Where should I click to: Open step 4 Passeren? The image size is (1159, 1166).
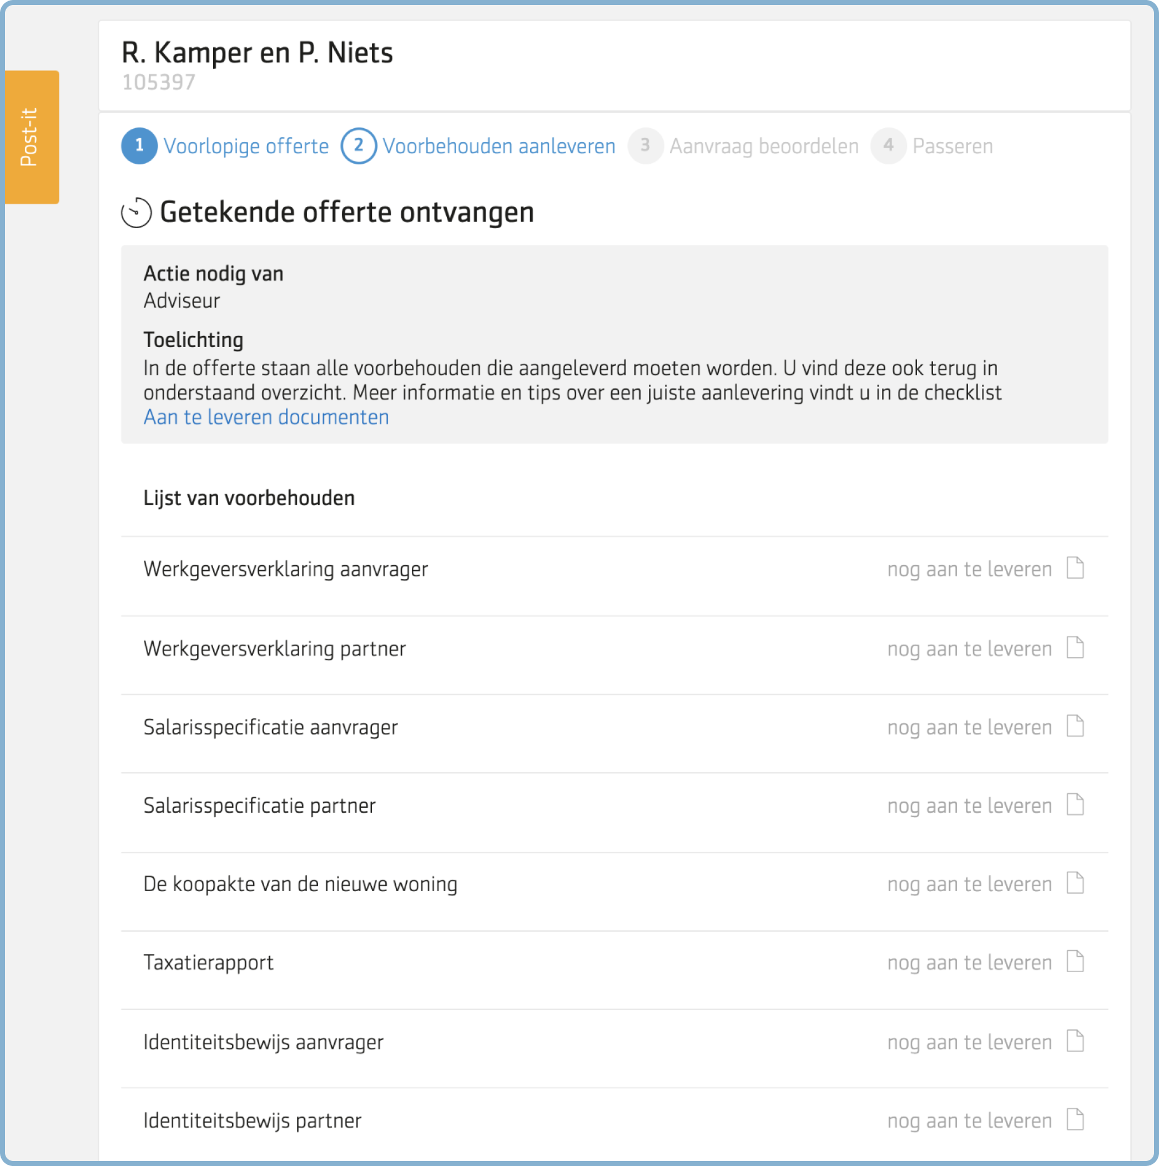point(932,146)
